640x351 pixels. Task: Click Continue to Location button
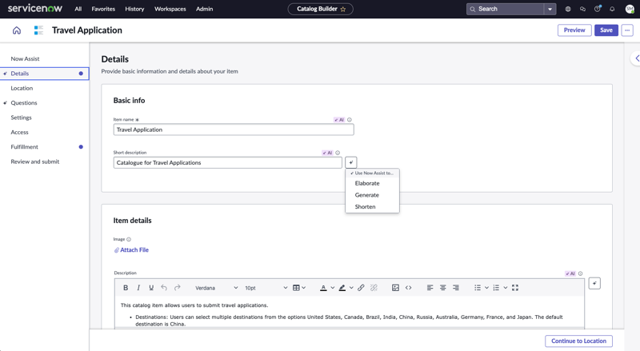[x=578, y=341]
